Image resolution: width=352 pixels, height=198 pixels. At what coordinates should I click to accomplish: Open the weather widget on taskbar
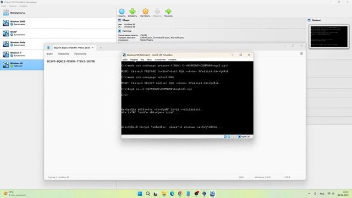coord(14,194)
